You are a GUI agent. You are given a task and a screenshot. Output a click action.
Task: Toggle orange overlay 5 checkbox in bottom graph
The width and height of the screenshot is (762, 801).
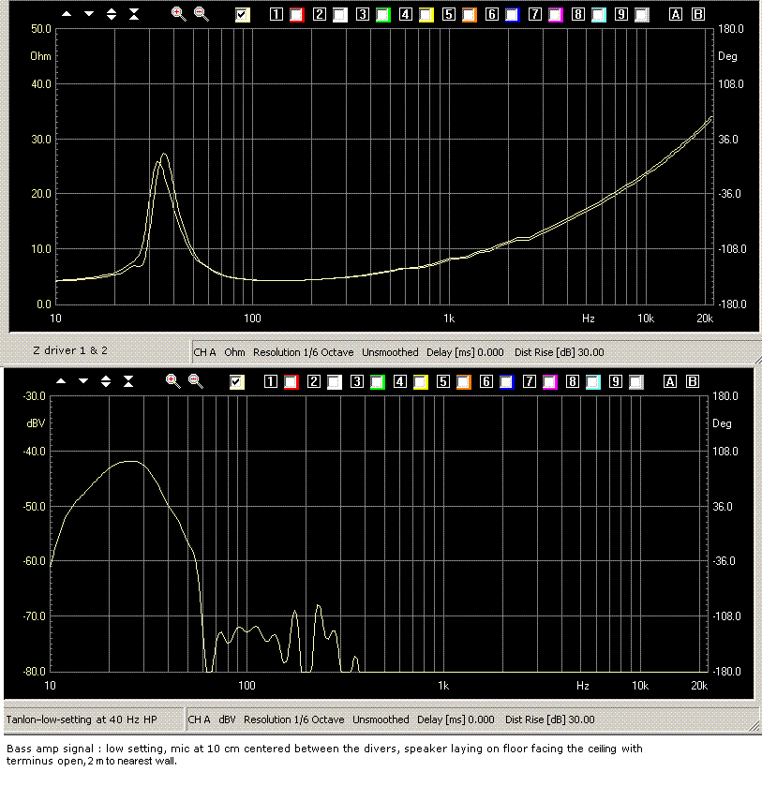click(464, 381)
